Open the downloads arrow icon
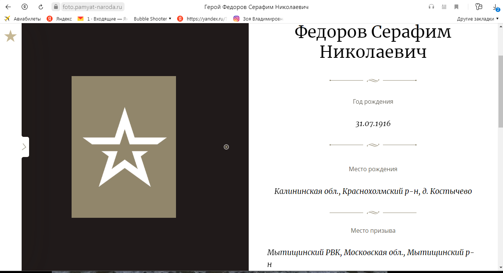 click(x=495, y=7)
